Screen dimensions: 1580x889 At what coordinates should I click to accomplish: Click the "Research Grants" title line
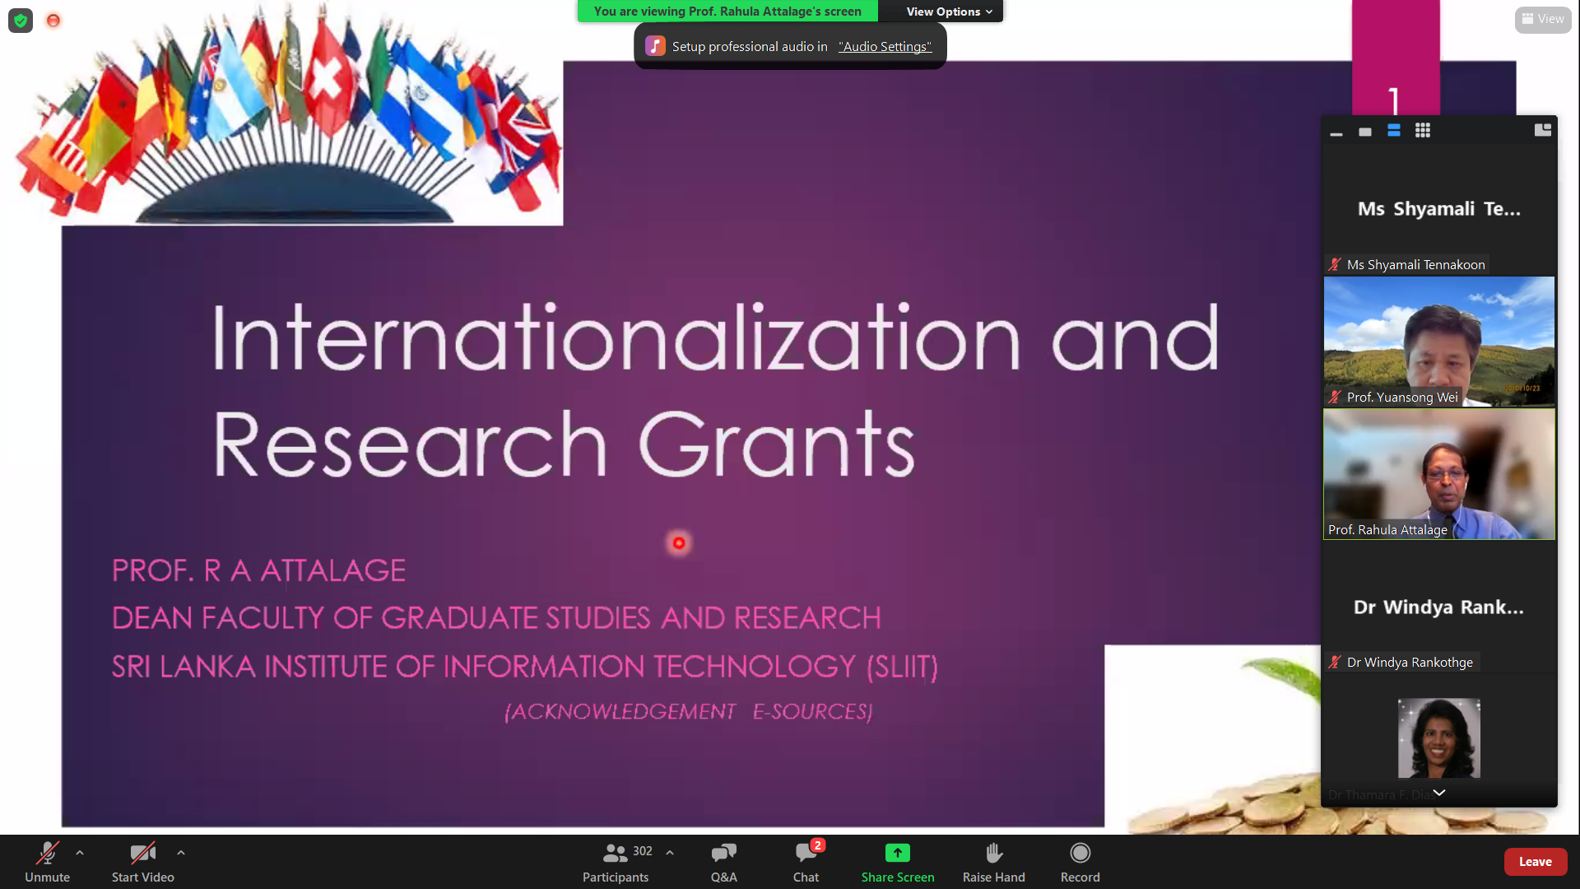[564, 444]
